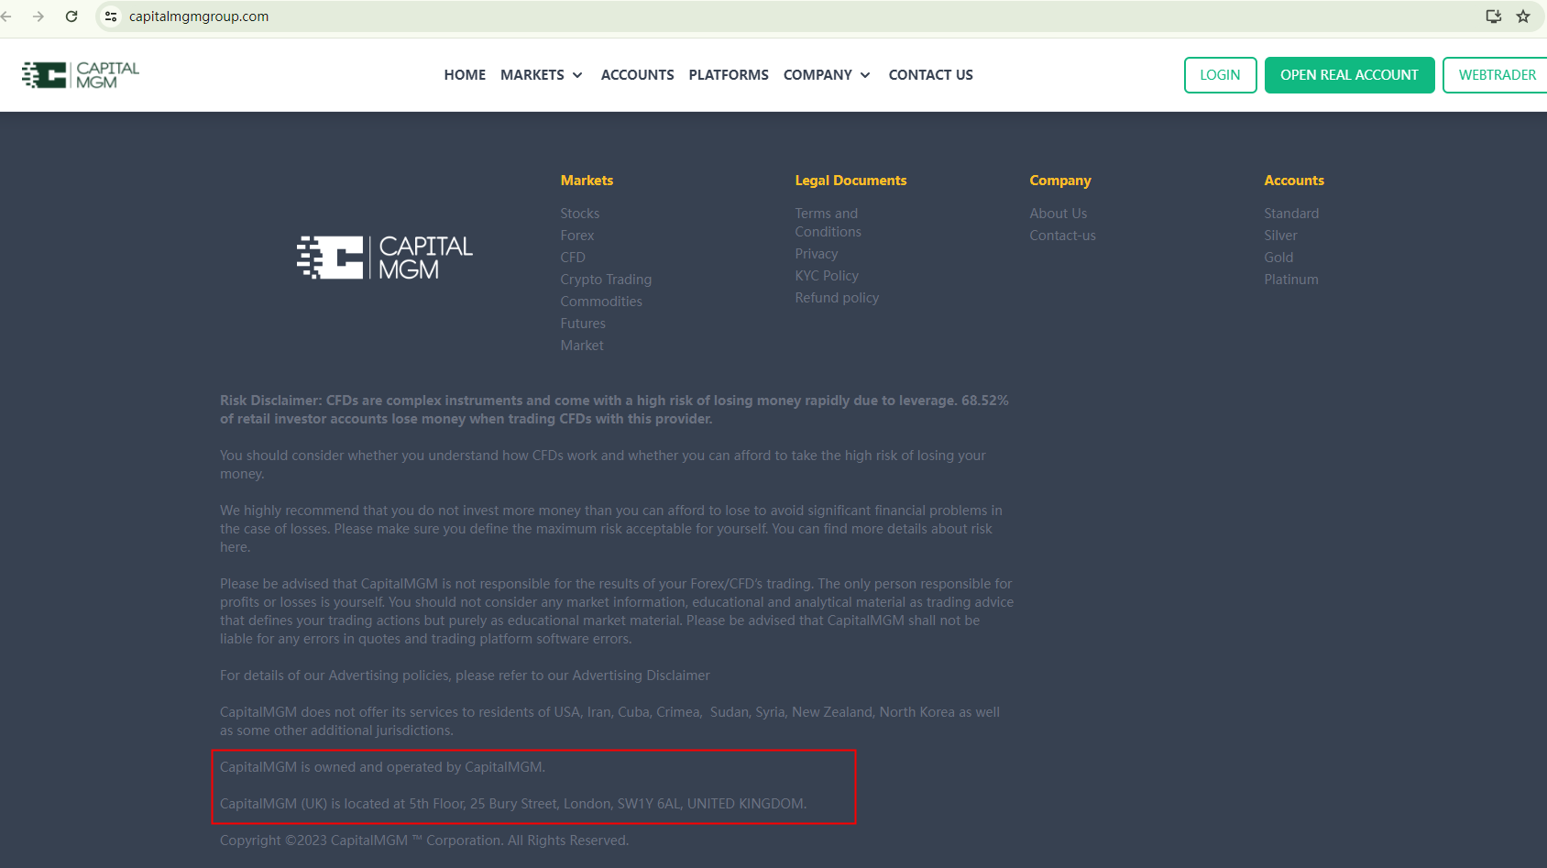This screenshot has height=868, width=1547.
Task: Click the Copyright ©2023 CapitalMGM line
Action: 424,841
